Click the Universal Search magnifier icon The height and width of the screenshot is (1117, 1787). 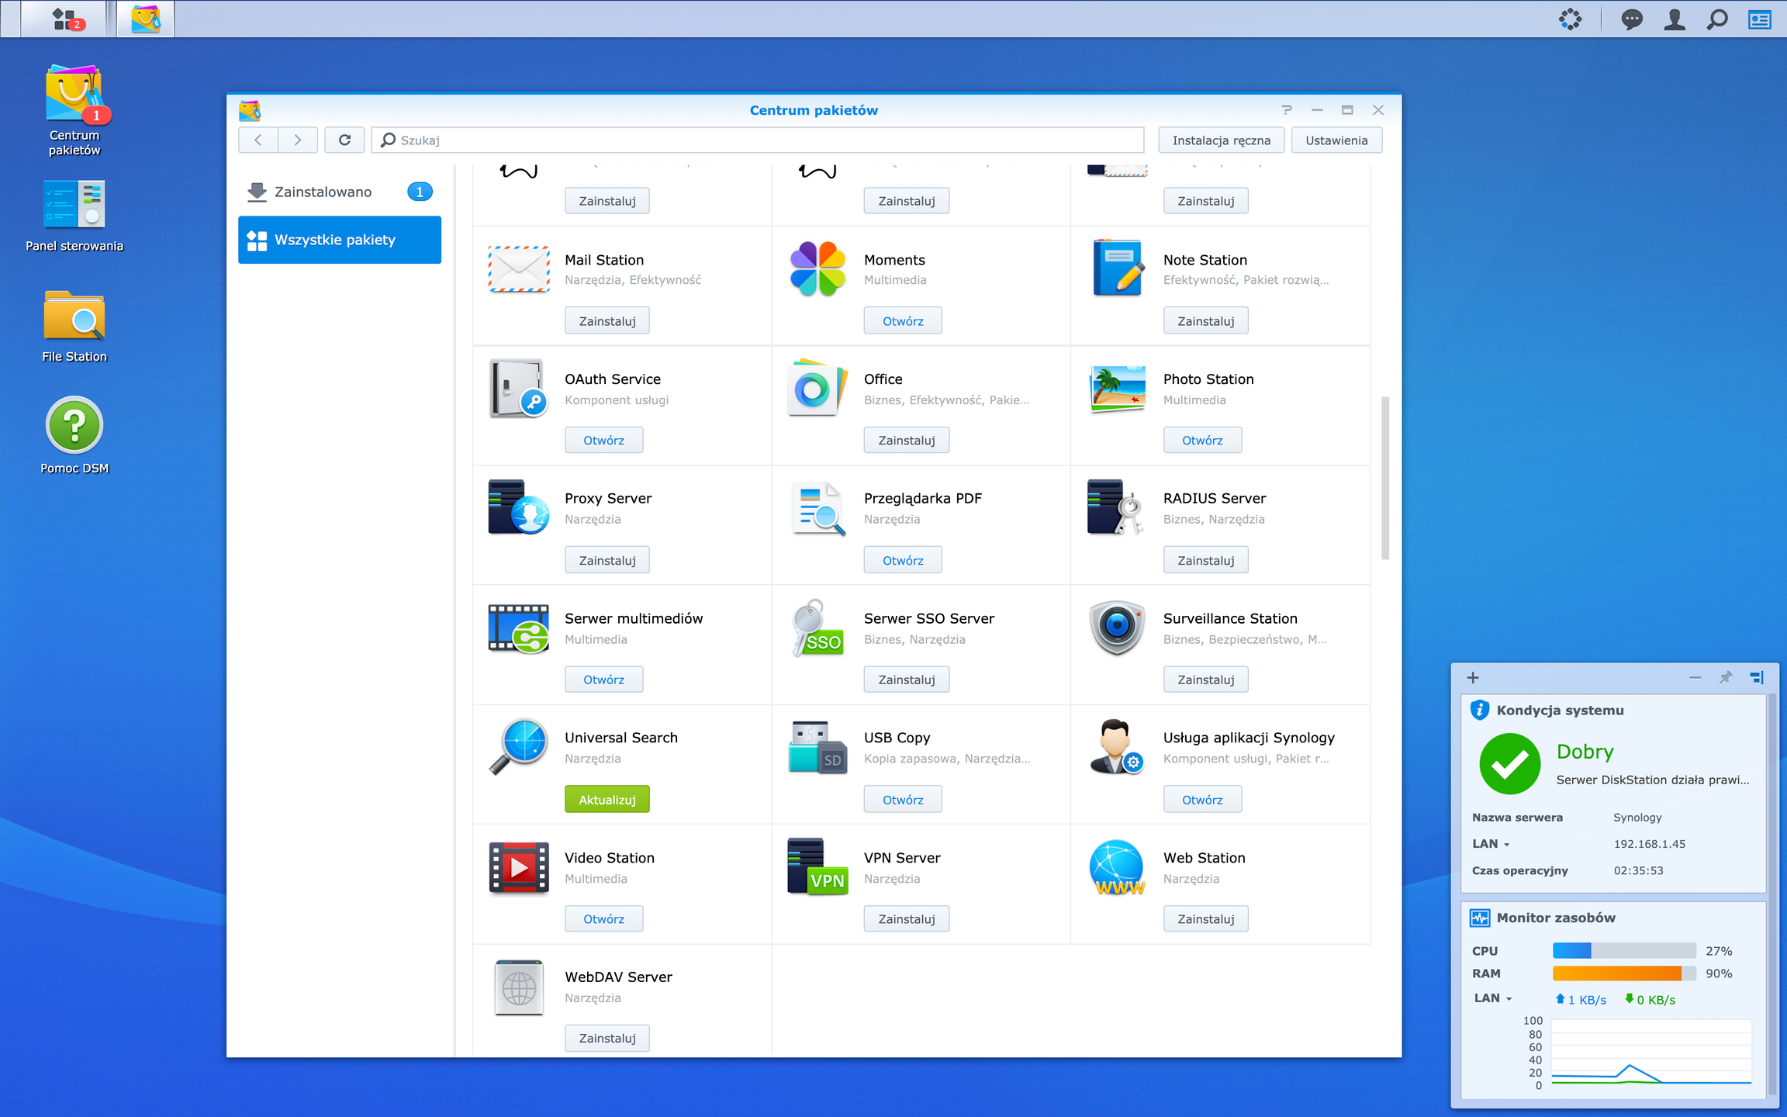[x=519, y=747]
